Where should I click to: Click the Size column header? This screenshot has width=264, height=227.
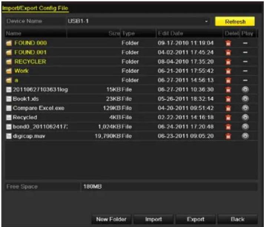point(93,33)
